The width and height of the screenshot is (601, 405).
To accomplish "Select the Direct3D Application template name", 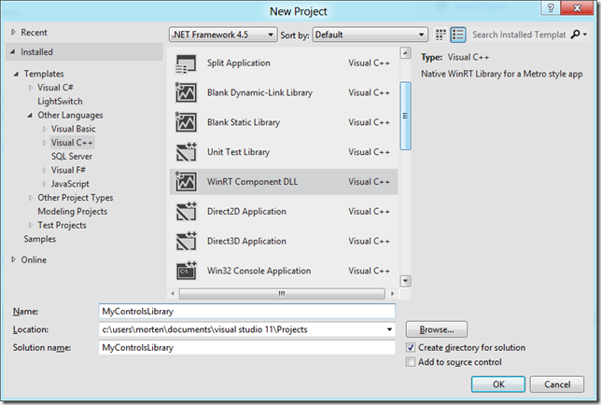I will [246, 241].
